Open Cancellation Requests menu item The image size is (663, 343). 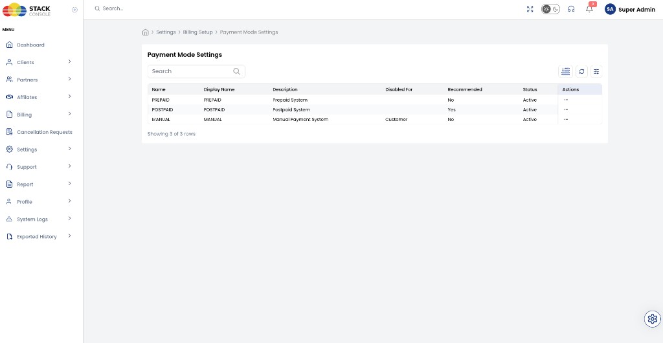pyautogui.click(x=45, y=132)
